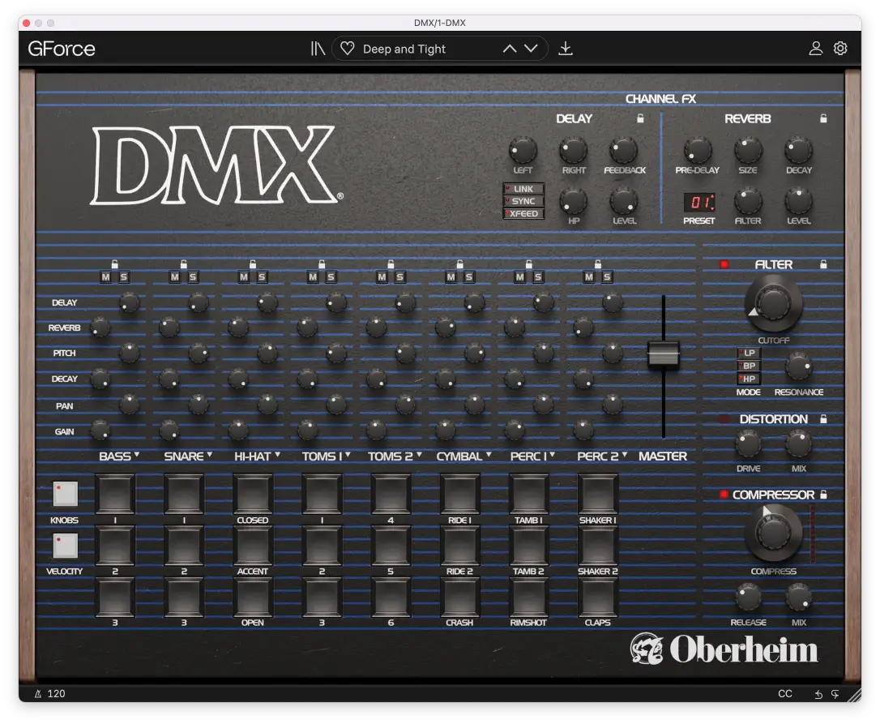Expand the TOMS 1 sound dropdown arrow

[x=348, y=454]
